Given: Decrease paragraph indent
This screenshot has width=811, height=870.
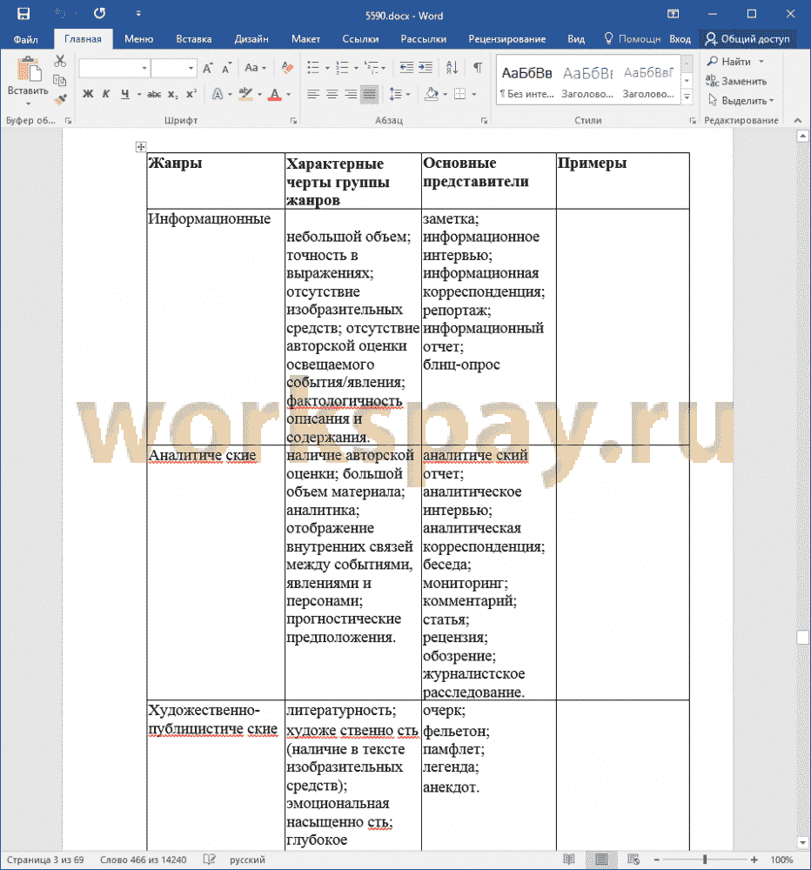Looking at the screenshot, I should 406,68.
